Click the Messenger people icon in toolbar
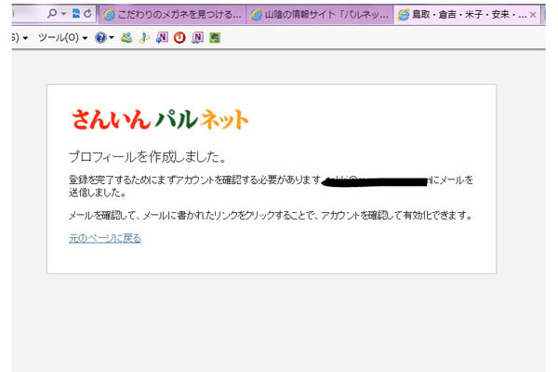The width and height of the screenshot is (558, 372). (x=126, y=37)
